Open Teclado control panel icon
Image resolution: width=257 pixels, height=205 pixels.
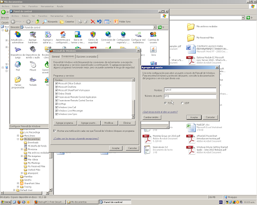33,81
